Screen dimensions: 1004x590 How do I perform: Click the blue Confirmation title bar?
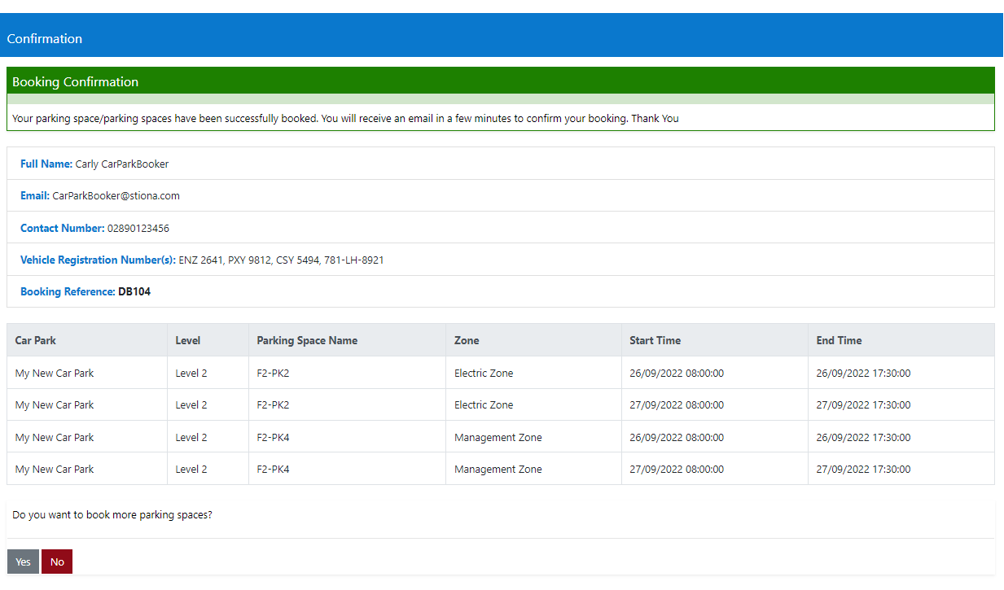click(45, 38)
